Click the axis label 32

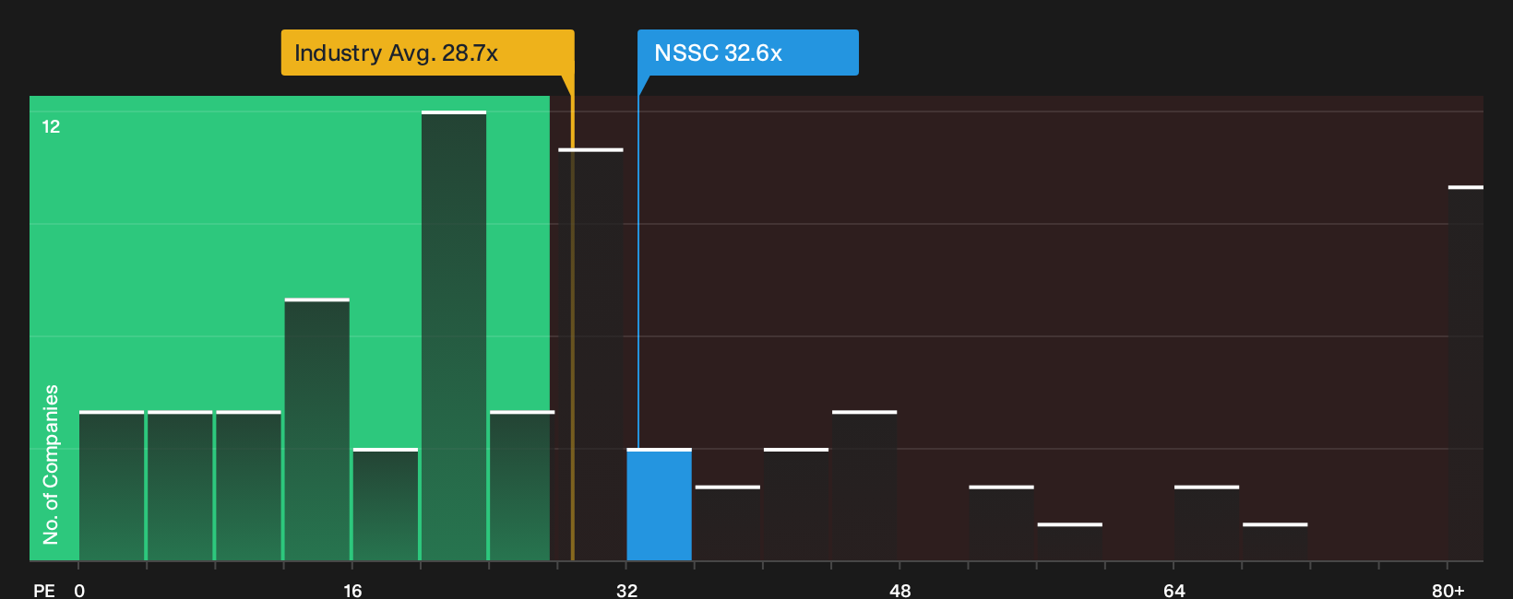[x=626, y=590]
